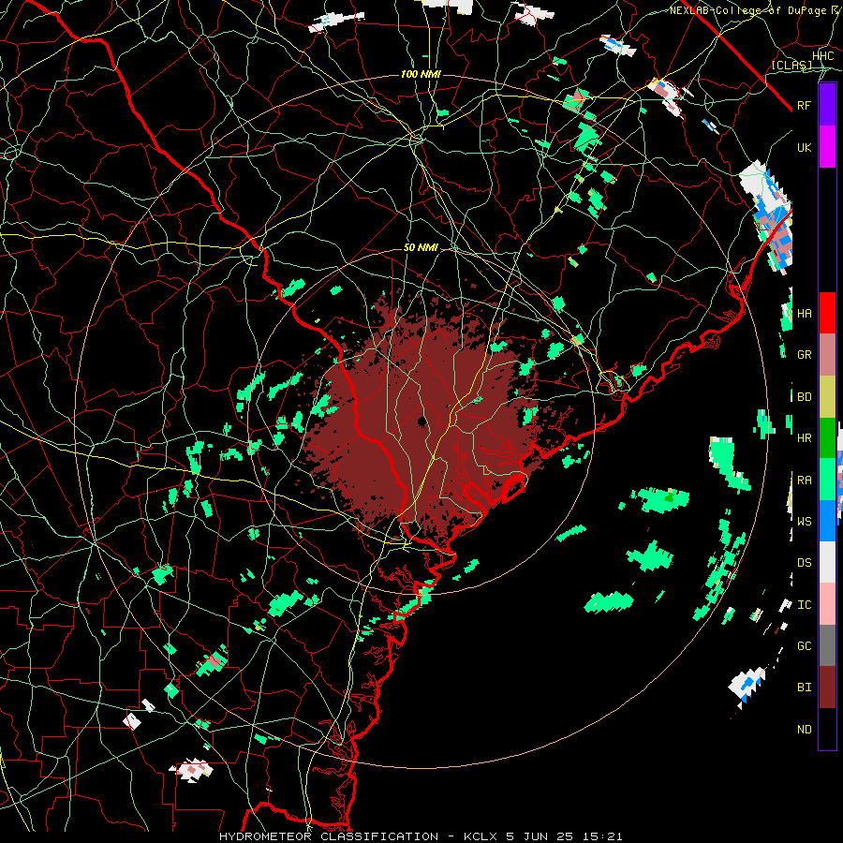The image size is (843, 843).
Task: Click the '100 NMI' range ring label
Action: point(421,74)
